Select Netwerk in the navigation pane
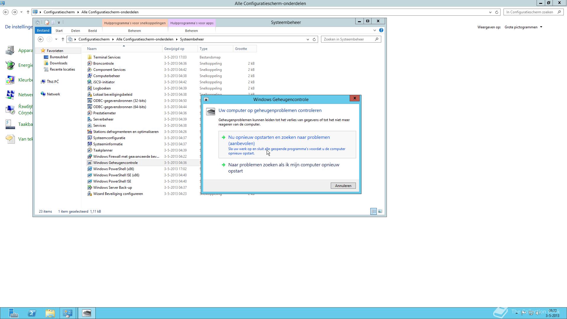The image size is (567, 319). (x=53, y=94)
